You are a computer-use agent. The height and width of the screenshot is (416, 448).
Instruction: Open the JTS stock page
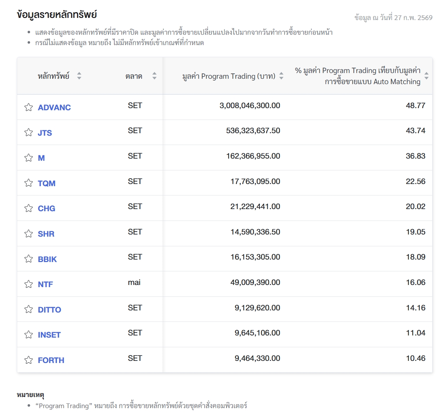(45, 133)
